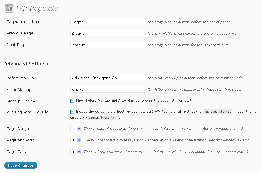
Task: Click the WP-Paginate settings icon
Action: coord(9,8)
